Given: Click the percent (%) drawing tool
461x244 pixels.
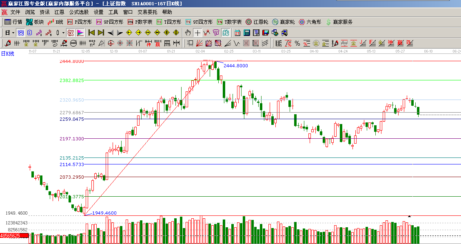Looking at the screenshot, I should 297,43.
